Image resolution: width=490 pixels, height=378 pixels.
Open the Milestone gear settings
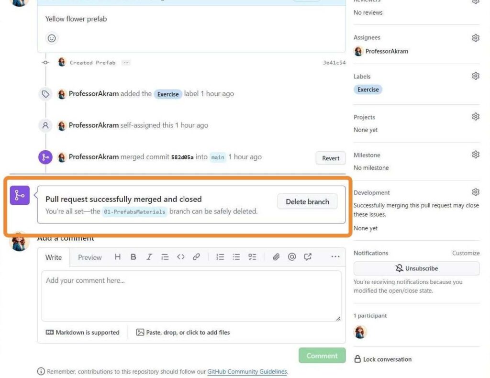click(475, 155)
